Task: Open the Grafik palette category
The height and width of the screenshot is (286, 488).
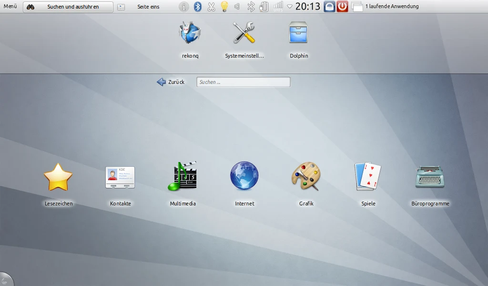Action: [306, 176]
